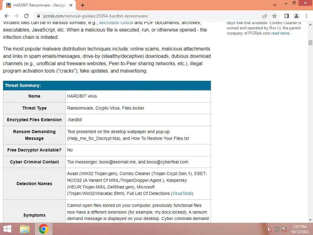
Task: Click the page scrollbar thumb
Action: pos(310,43)
